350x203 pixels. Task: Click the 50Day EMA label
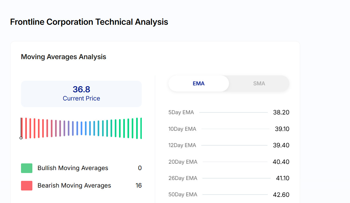pyautogui.click(x=183, y=195)
